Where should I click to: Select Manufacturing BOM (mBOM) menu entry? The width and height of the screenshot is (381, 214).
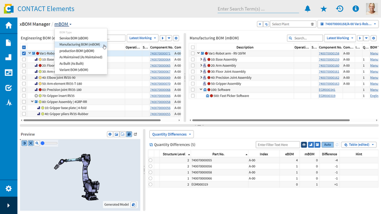click(80, 45)
